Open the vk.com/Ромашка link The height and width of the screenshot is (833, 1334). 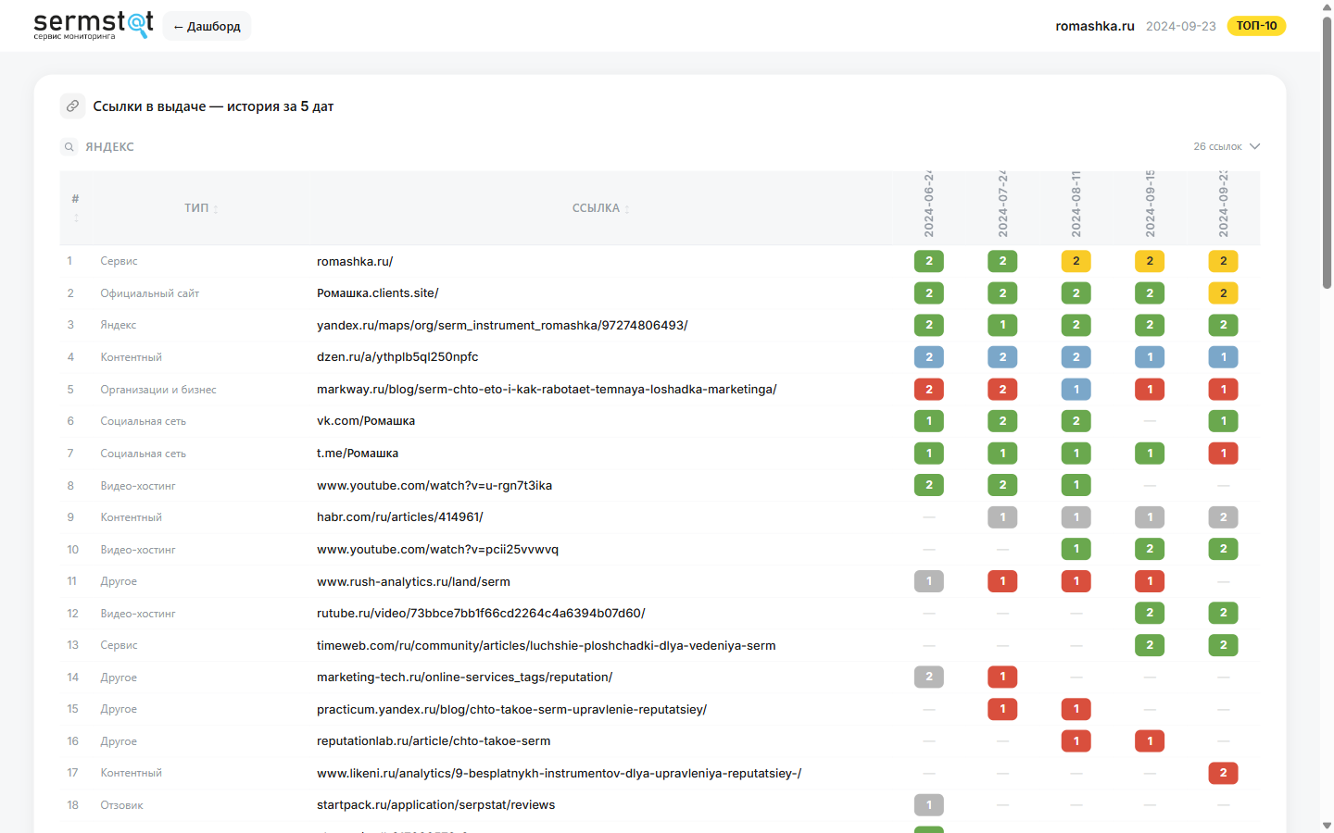coord(366,421)
